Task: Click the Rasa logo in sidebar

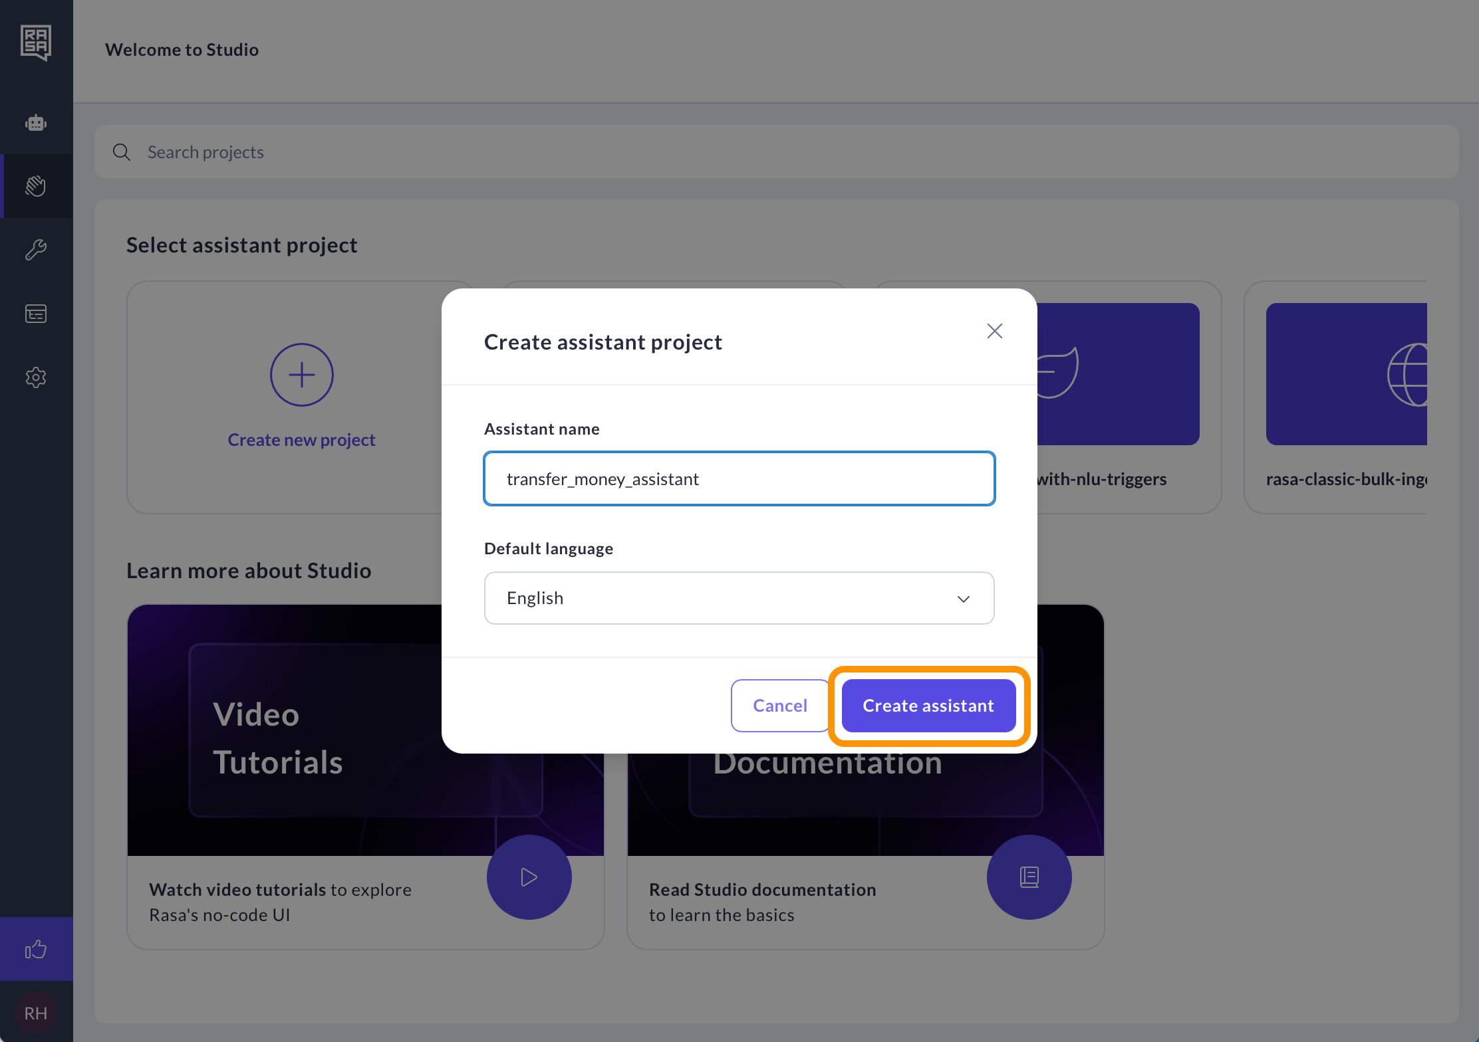Action: (x=36, y=43)
